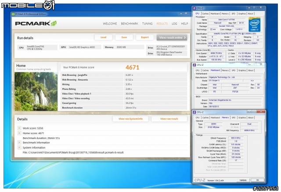The height and width of the screenshot is (192, 281).
Task: Click the Save result button
Action: click(124, 37)
